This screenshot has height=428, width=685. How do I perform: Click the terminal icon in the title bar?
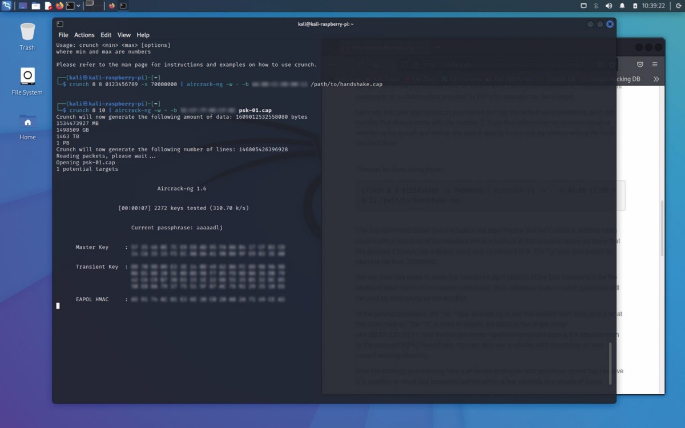pyautogui.click(x=60, y=24)
